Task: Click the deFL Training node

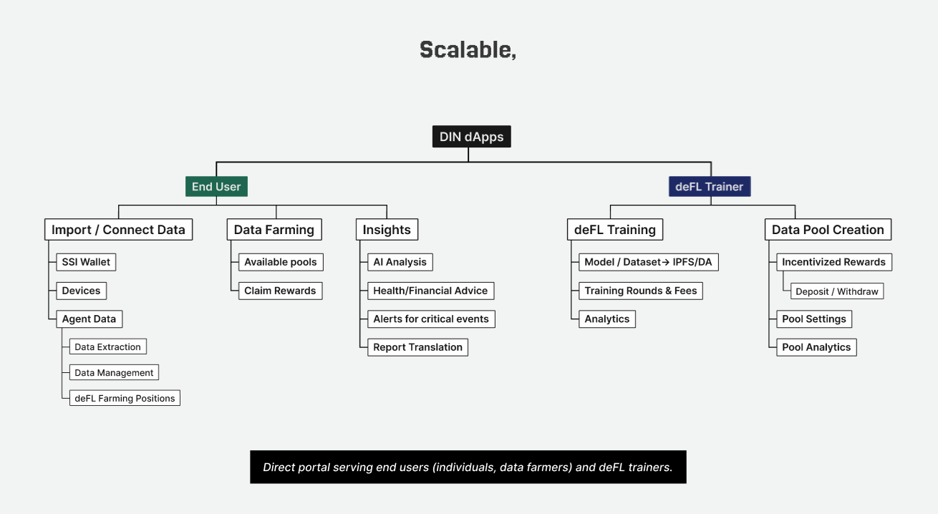Action: click(614, 230)
